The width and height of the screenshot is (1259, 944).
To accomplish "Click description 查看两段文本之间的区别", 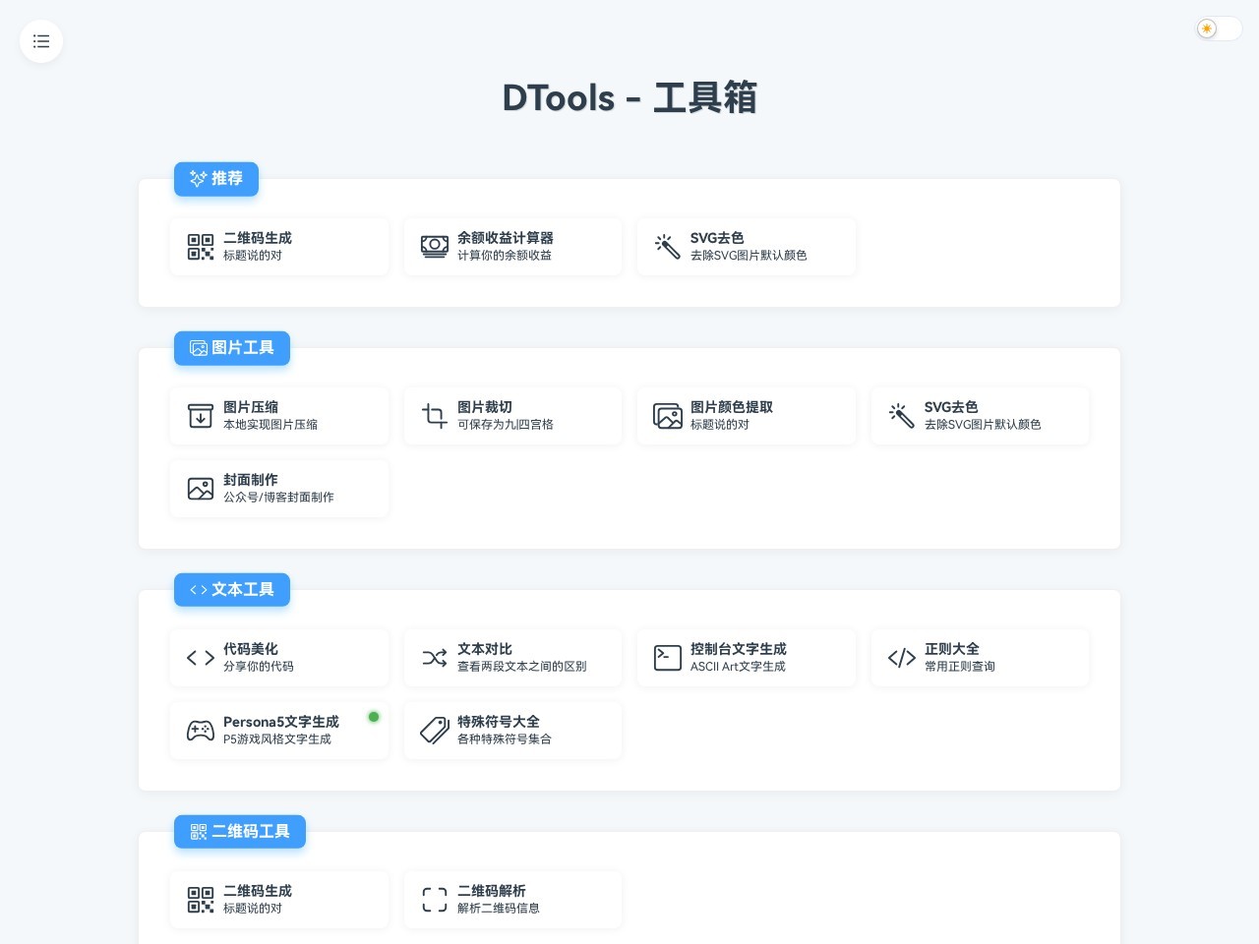I will pyautogui.click(x=522, y=667).
